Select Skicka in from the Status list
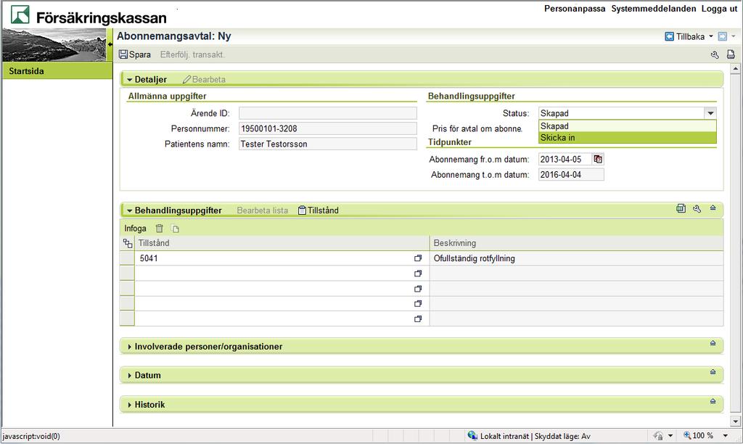 click(x=628, y=137)
